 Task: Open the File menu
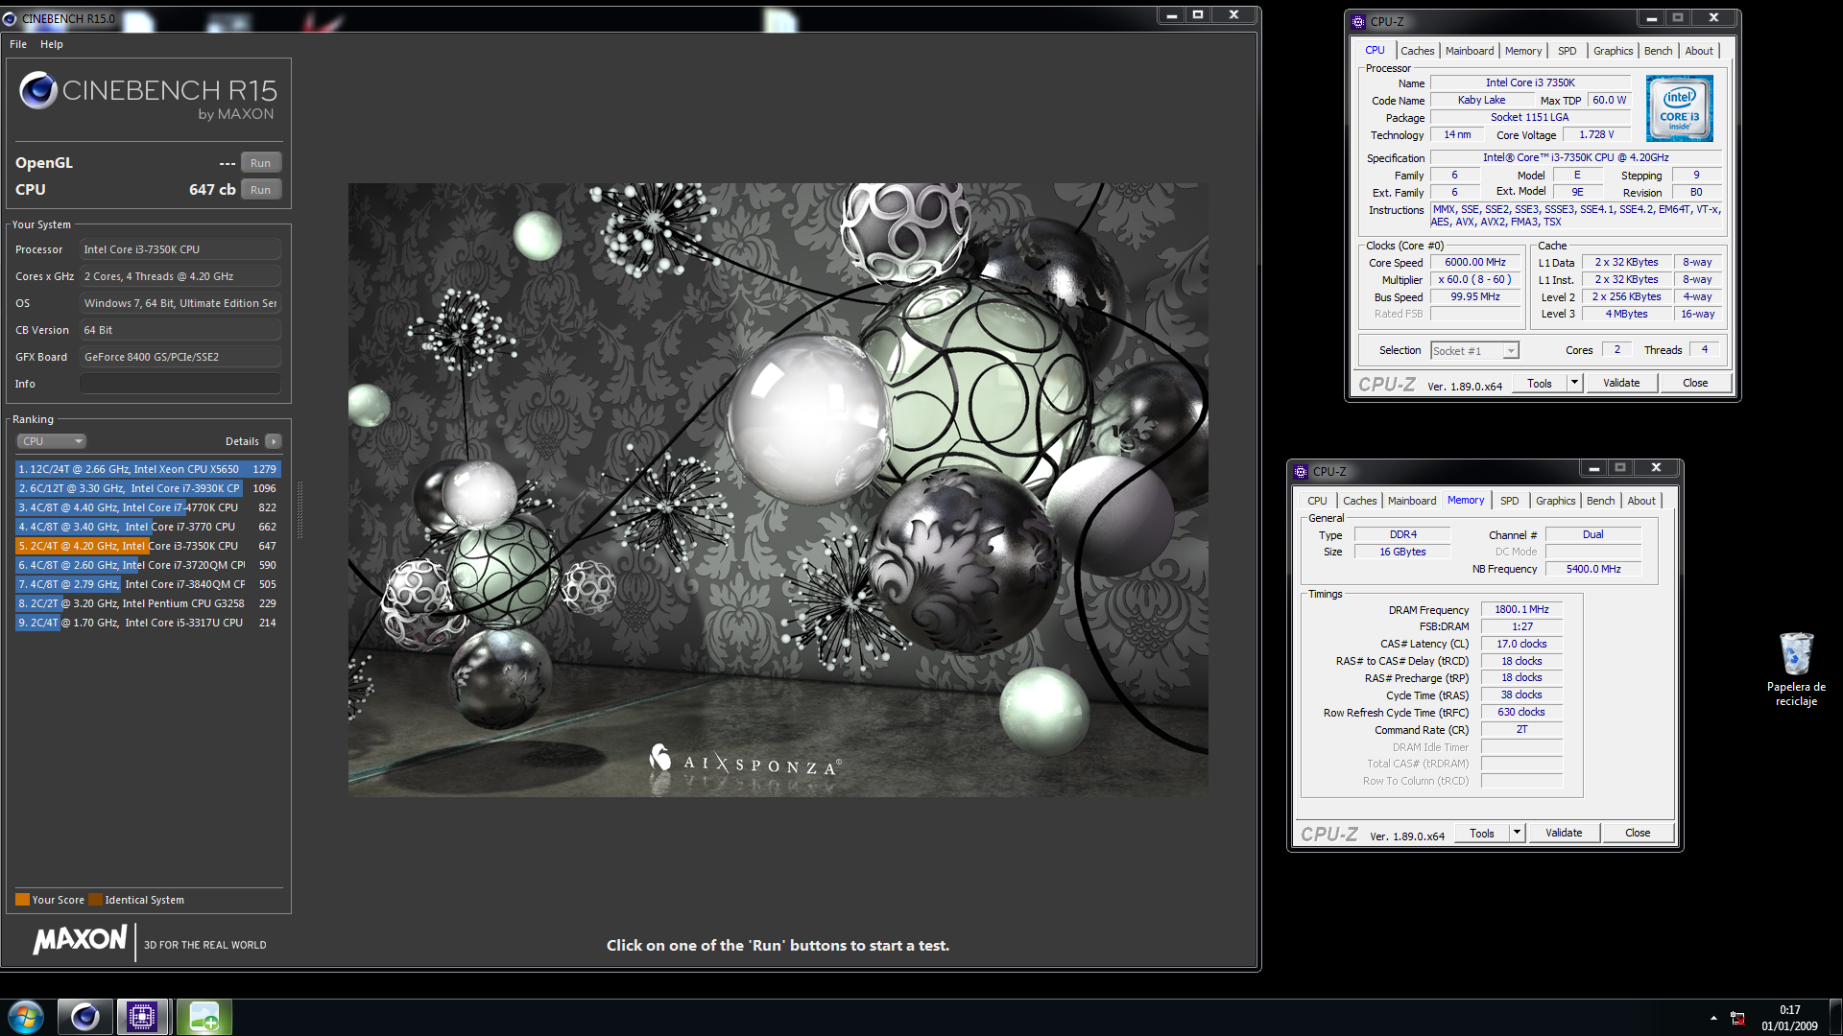tap(18, 44)
